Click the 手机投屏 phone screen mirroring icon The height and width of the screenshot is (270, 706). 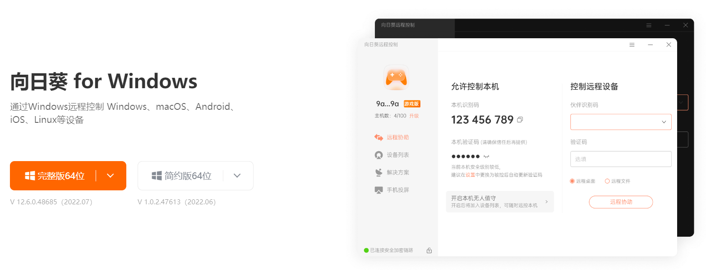(x=379, y=190)
